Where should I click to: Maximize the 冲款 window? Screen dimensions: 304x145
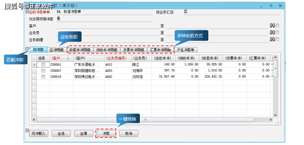[271, 6]
